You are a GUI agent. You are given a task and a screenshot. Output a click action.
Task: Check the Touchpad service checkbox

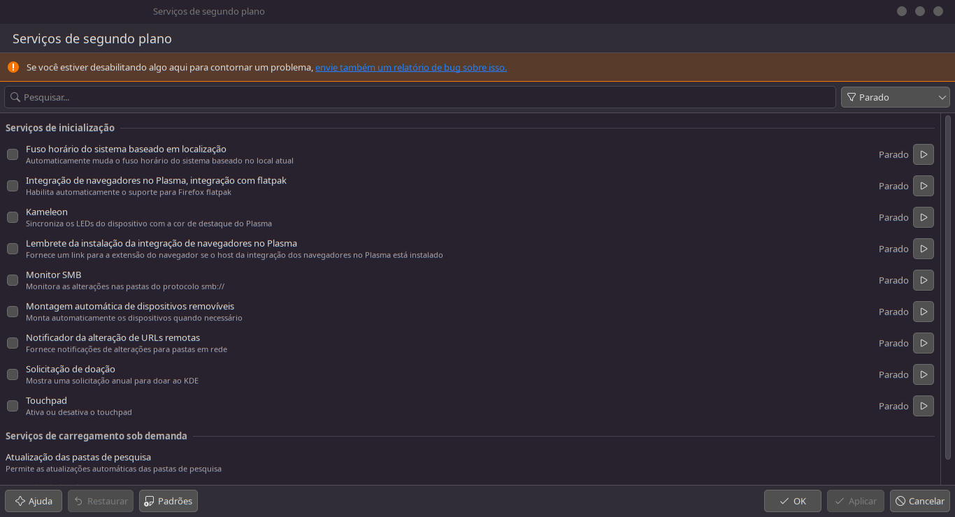click(x=13, y=406)
